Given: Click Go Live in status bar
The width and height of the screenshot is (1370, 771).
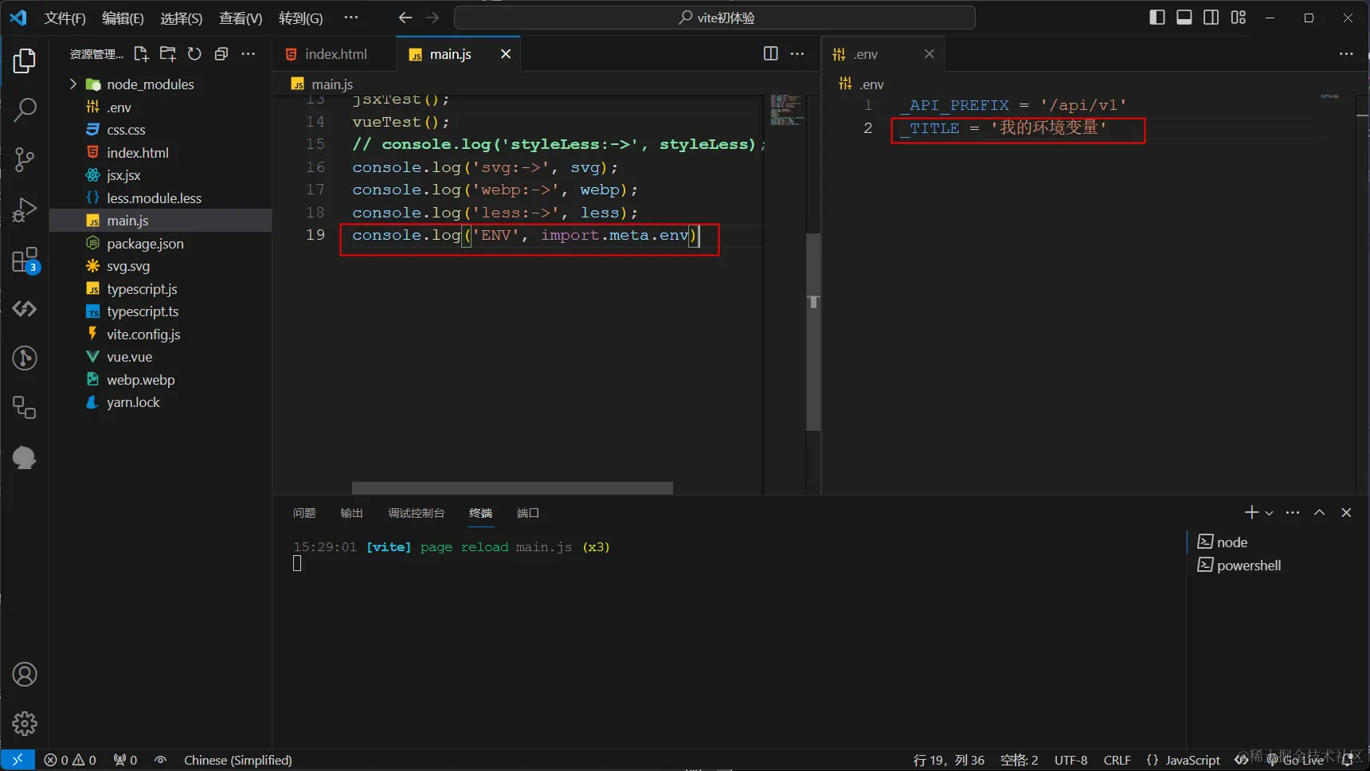Looking at the screenshot, I should point(1295,760).
